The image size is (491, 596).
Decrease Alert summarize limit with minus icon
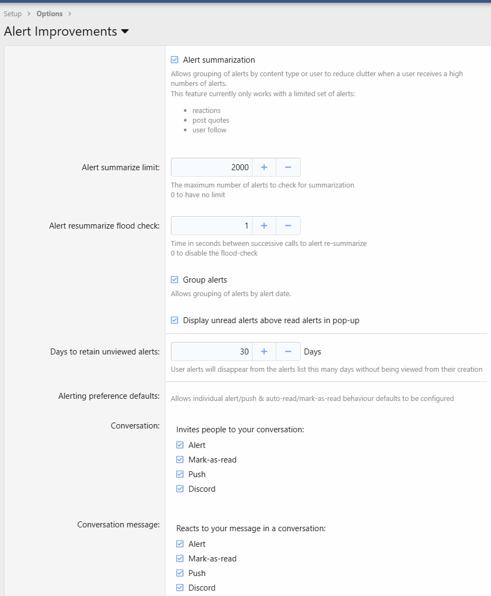pos(288,167)
